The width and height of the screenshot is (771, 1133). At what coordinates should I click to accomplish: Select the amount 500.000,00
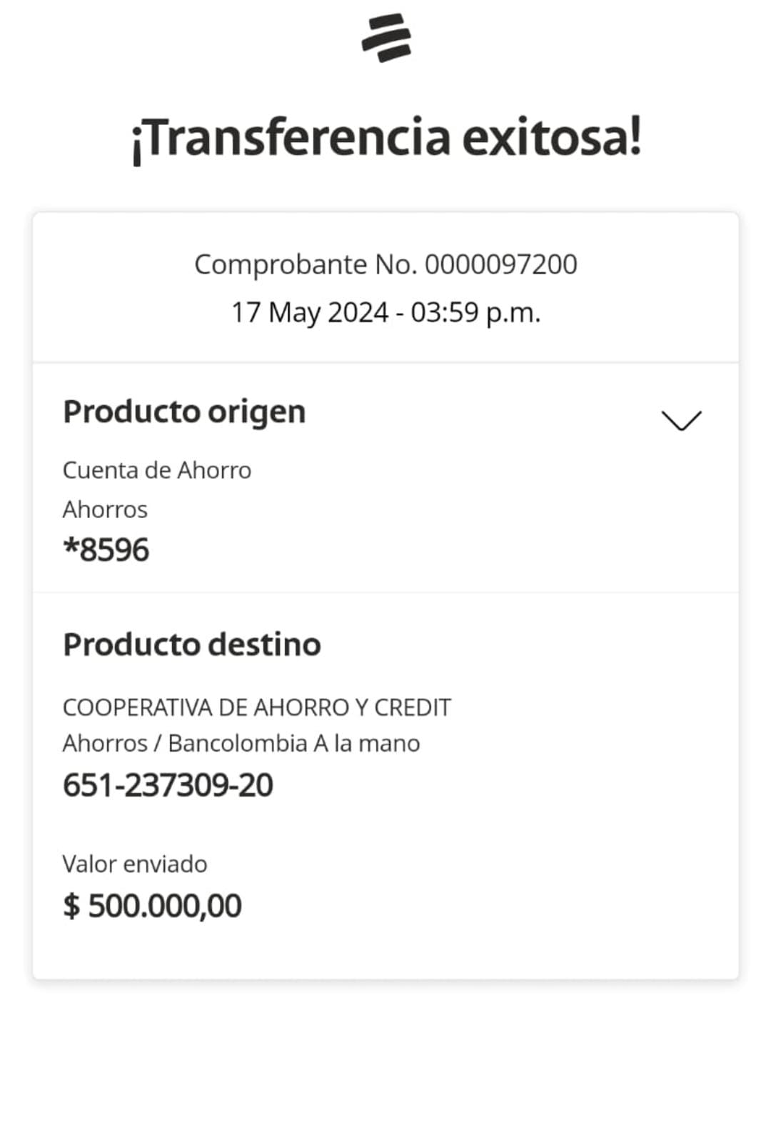165,906
